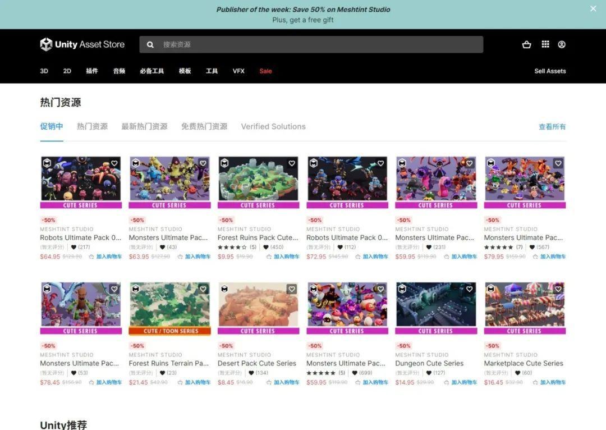Switch to the 最新热门资源 tab
The image size is (606, 430).
point(145,126)
